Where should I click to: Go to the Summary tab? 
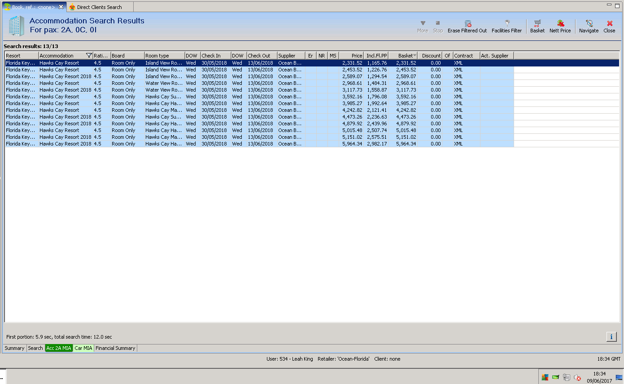click(14, 348)
